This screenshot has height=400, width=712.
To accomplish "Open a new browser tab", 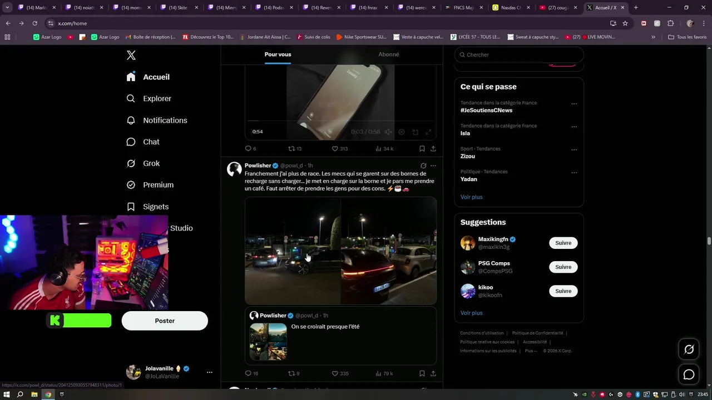I will [x=635, y=8].
